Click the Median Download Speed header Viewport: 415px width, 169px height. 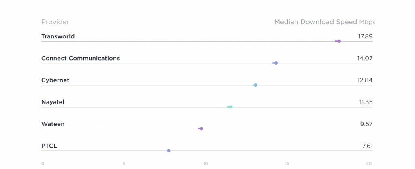coord(316,22)
